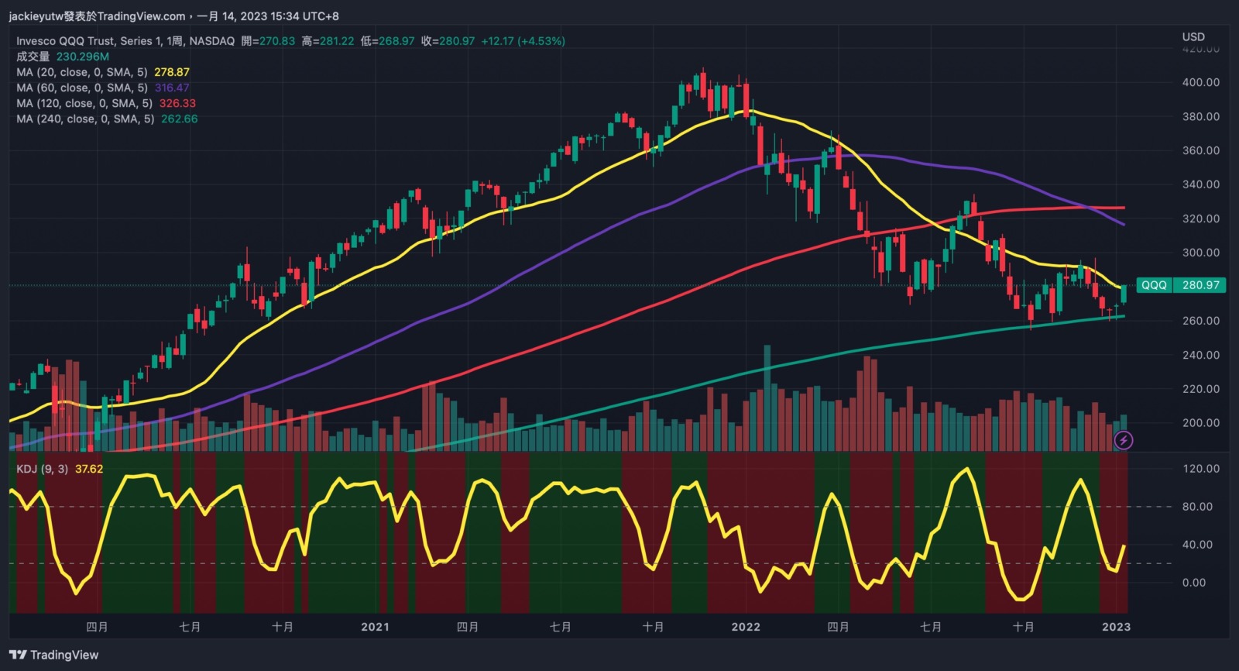1239x671 pixels.
Task: Click the +12.17 (+4.53%) change value
Action: (x=523, y=41)
